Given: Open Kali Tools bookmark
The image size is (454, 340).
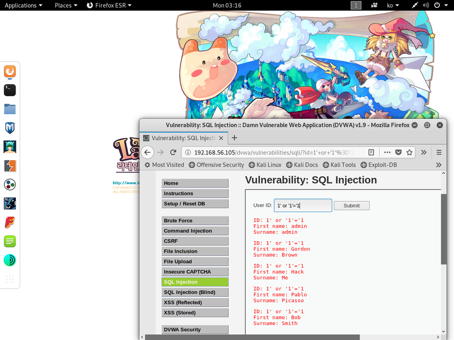Looking at the screenshot, I should coord(339,165).
